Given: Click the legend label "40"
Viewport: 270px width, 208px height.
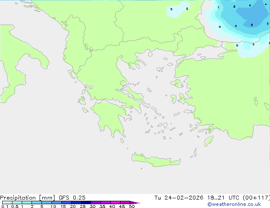Looking at the screenshot, I should (112, 206).
